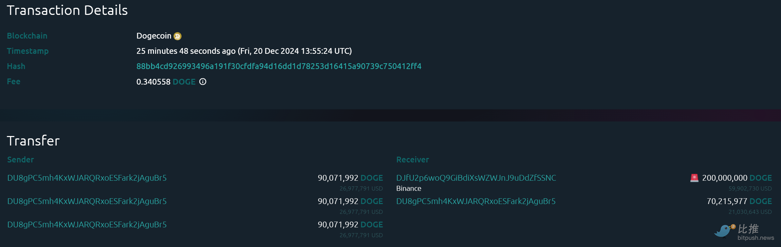781x247 pixels.
Task: Click the Transfer section heading
Action: 33,141
